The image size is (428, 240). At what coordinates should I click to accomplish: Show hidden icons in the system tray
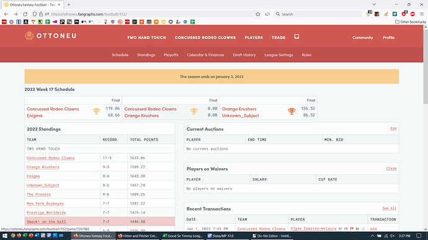click(372, 236)
